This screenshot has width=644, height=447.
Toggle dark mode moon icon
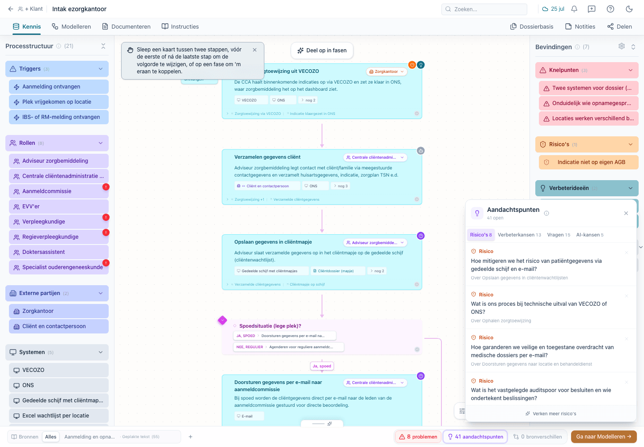(629, 9)
